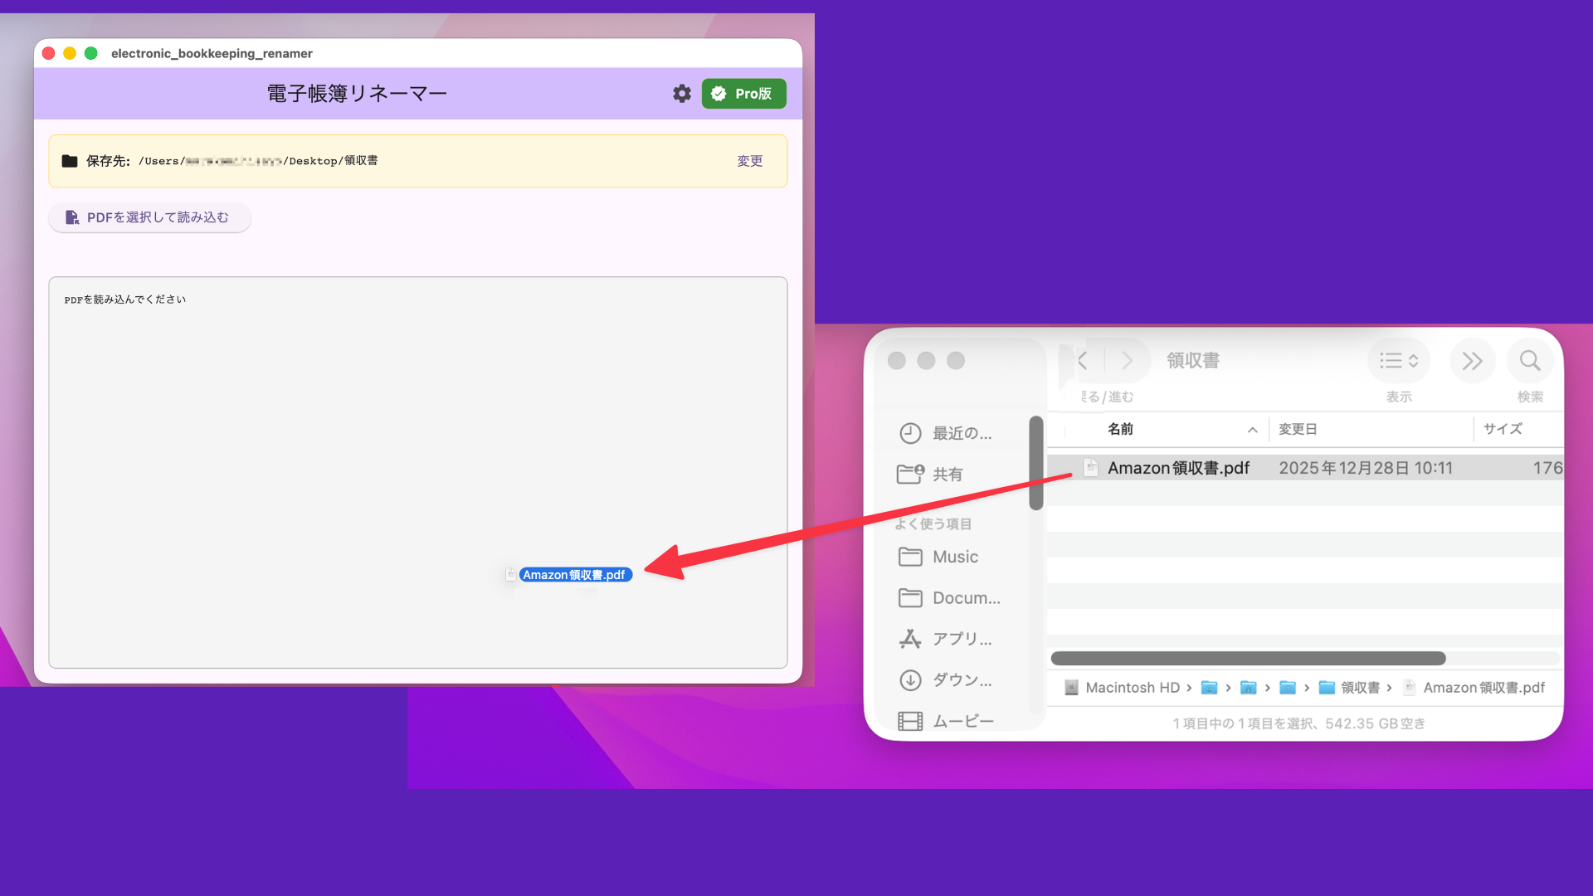Screen dimensions: 1593x896
Task: Close the electronic_bookkeeping_renamer window
Action: (48, 53)
